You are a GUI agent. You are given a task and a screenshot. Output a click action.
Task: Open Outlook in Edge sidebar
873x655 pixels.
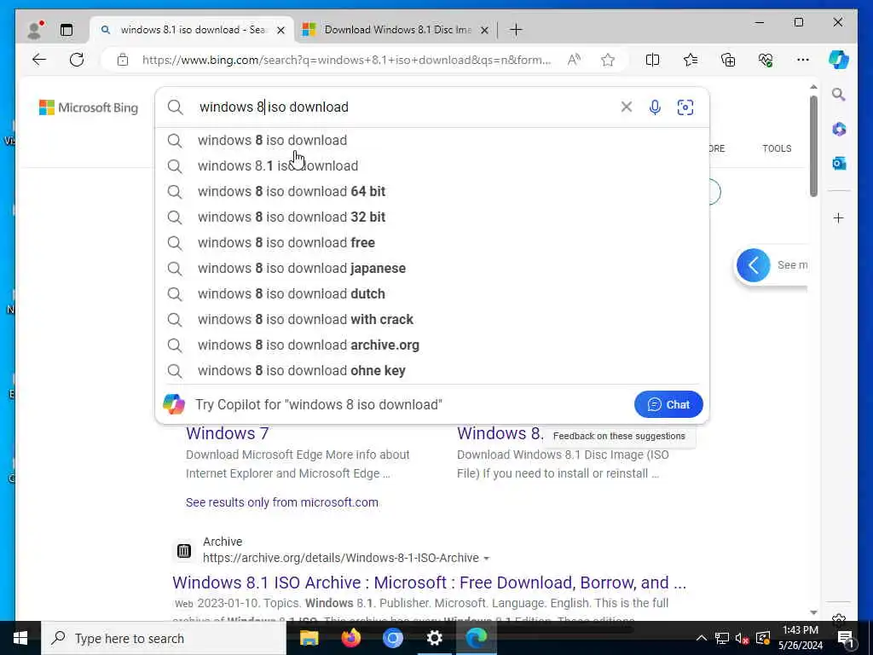pos(839,163)
